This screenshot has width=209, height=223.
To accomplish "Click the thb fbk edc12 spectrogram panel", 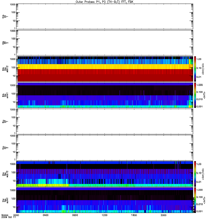I will click(x=104, y=69).
